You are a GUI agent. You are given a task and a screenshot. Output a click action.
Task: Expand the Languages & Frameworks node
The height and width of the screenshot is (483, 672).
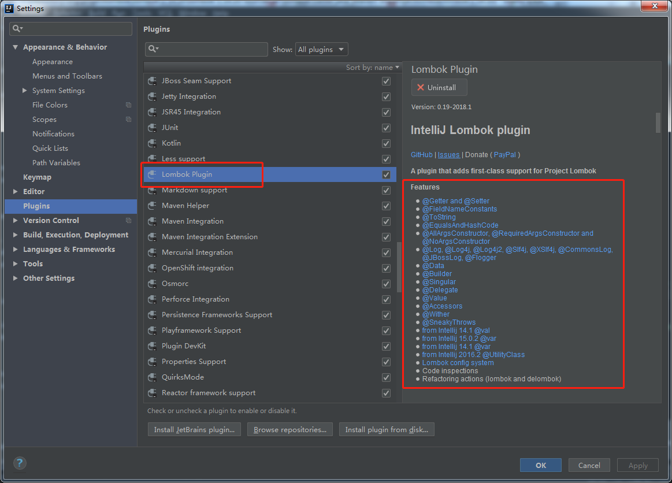coord(16,250)
